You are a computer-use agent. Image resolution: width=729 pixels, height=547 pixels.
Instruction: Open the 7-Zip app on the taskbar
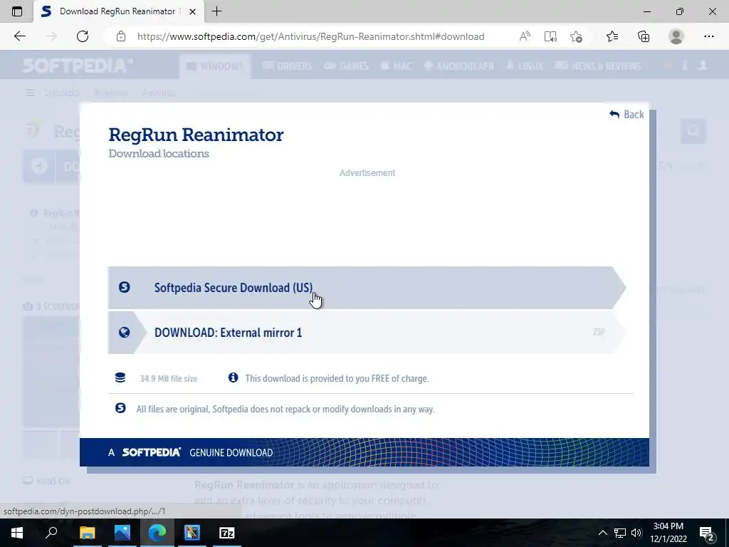(227, 533)
